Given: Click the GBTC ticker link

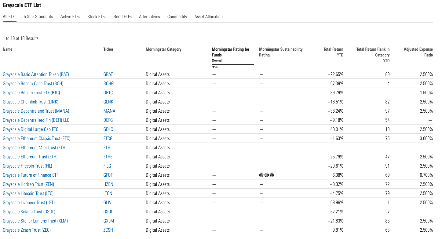Looking at the screenshot, I should tap(108, 93).
